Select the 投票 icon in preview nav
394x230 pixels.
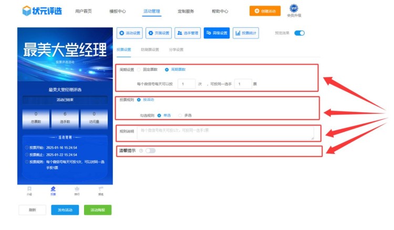53,189
